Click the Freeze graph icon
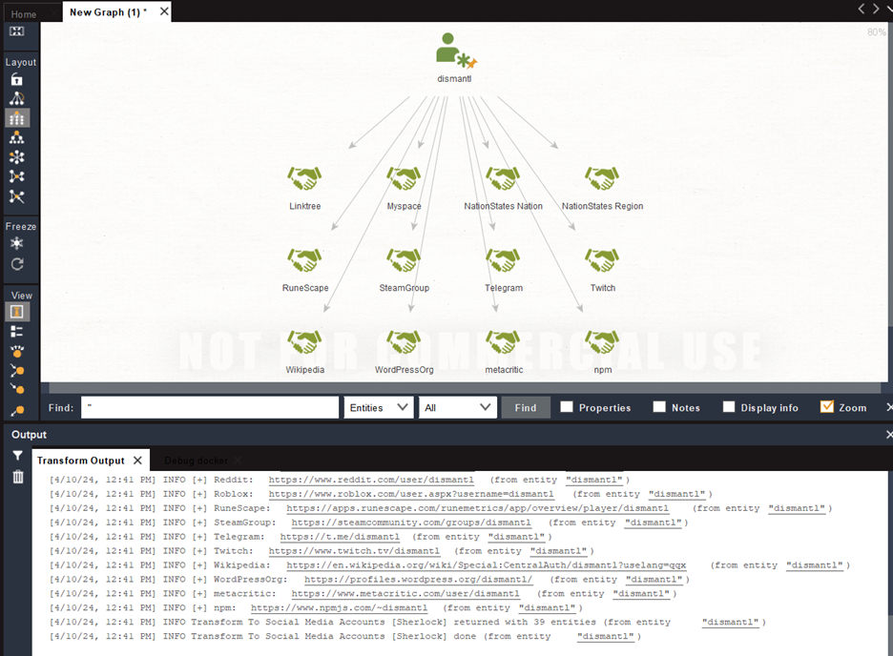 17,244
